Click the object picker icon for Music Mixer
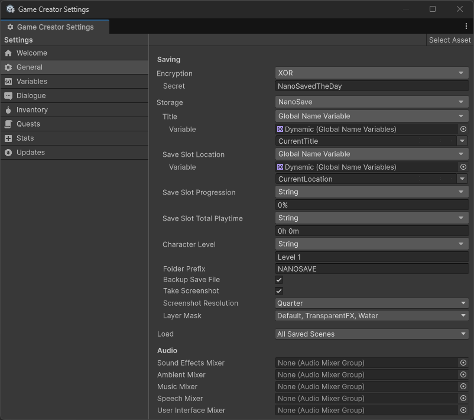The image size is (474, 420). tap(463, 387)
